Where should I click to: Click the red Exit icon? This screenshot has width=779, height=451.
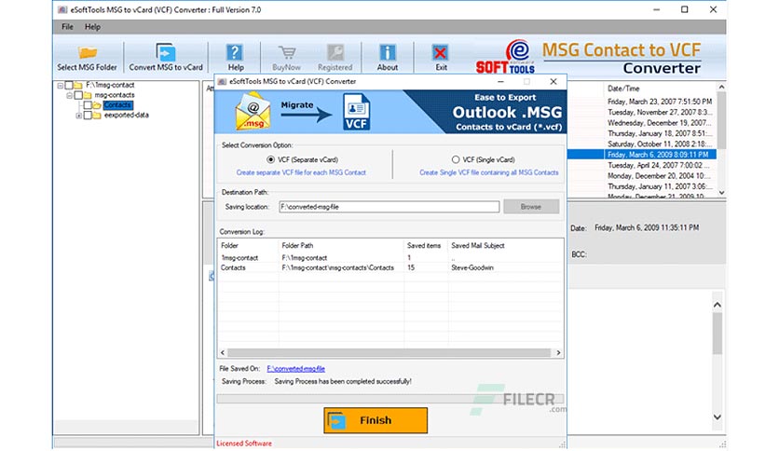(440, 52)
